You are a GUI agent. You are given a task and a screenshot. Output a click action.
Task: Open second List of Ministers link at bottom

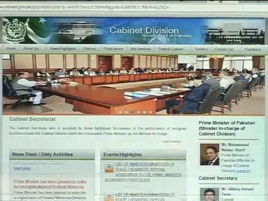pyautogui.click(x=145, y=197)
